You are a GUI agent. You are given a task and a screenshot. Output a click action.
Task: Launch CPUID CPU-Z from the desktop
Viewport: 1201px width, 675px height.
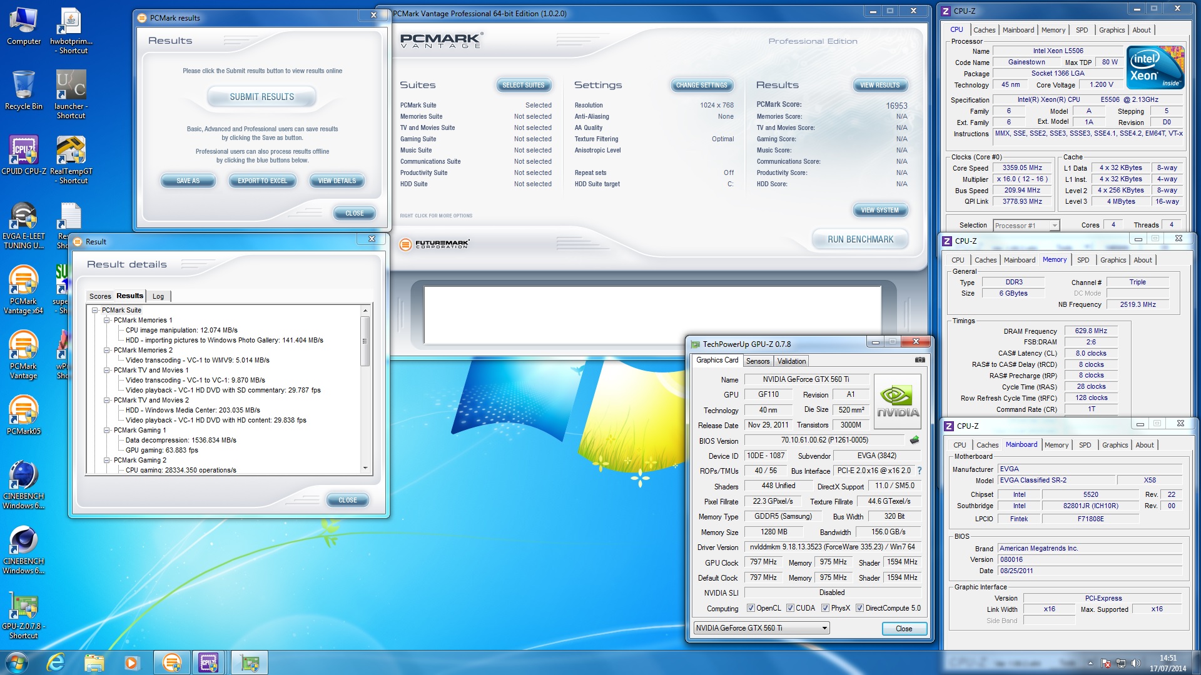(24, 156)
